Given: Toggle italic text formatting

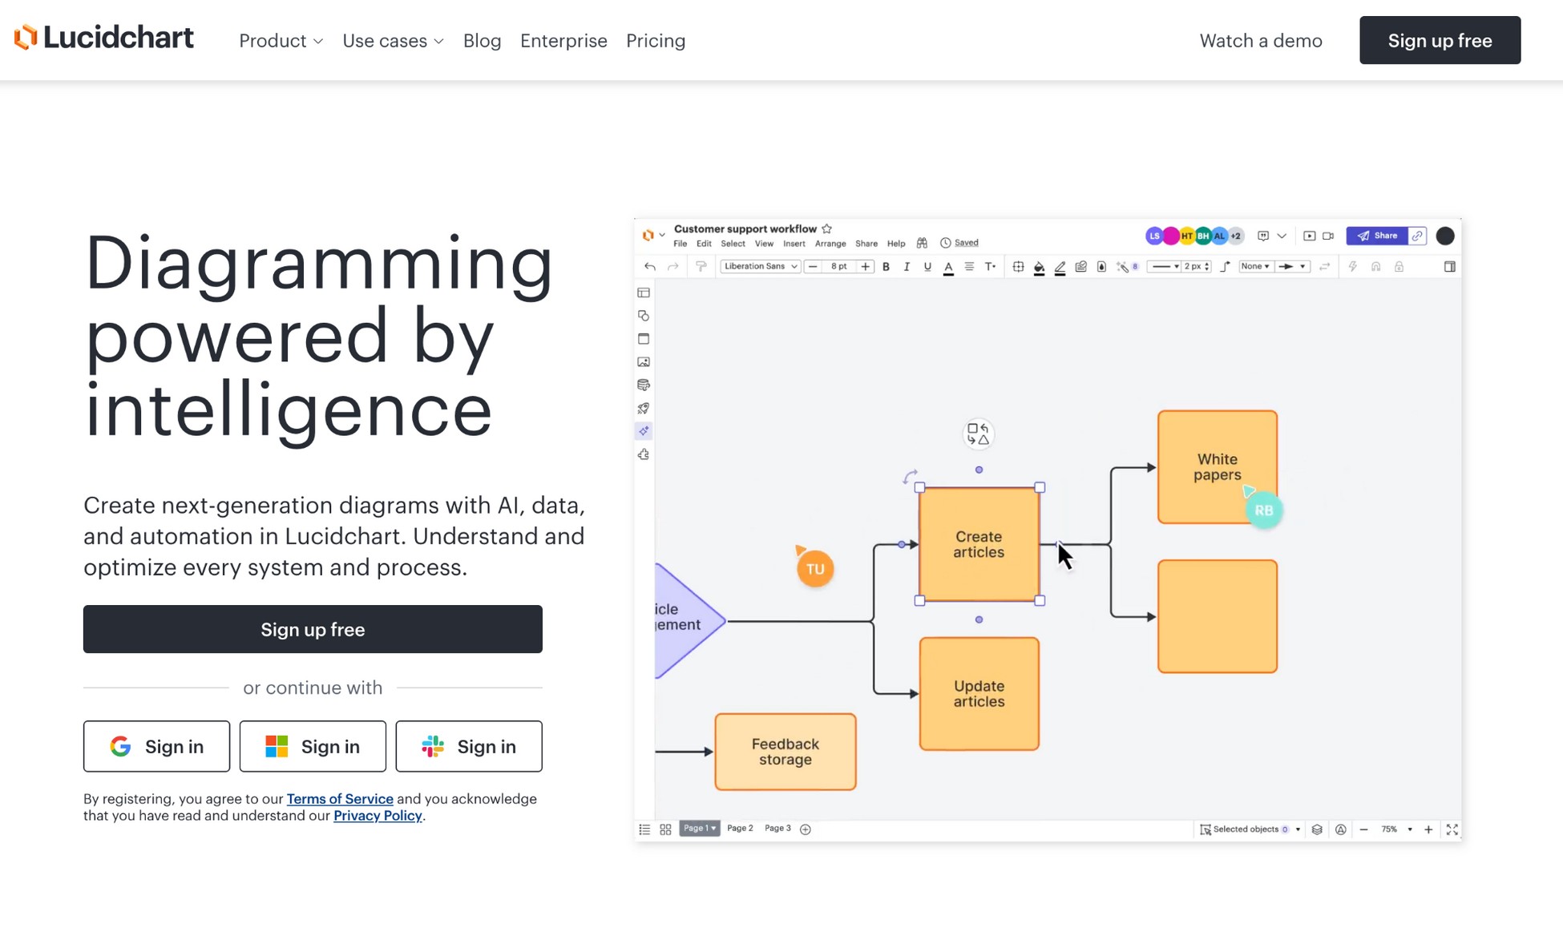Looking at the screenshot, I should click(x=907, y=266).
